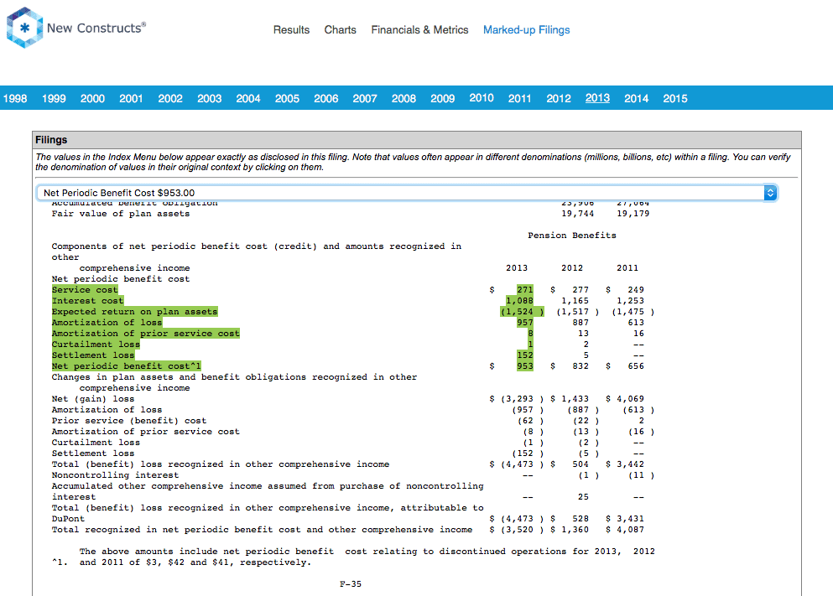Click the Noncontrolling interest row label

[x=115, y=475]
